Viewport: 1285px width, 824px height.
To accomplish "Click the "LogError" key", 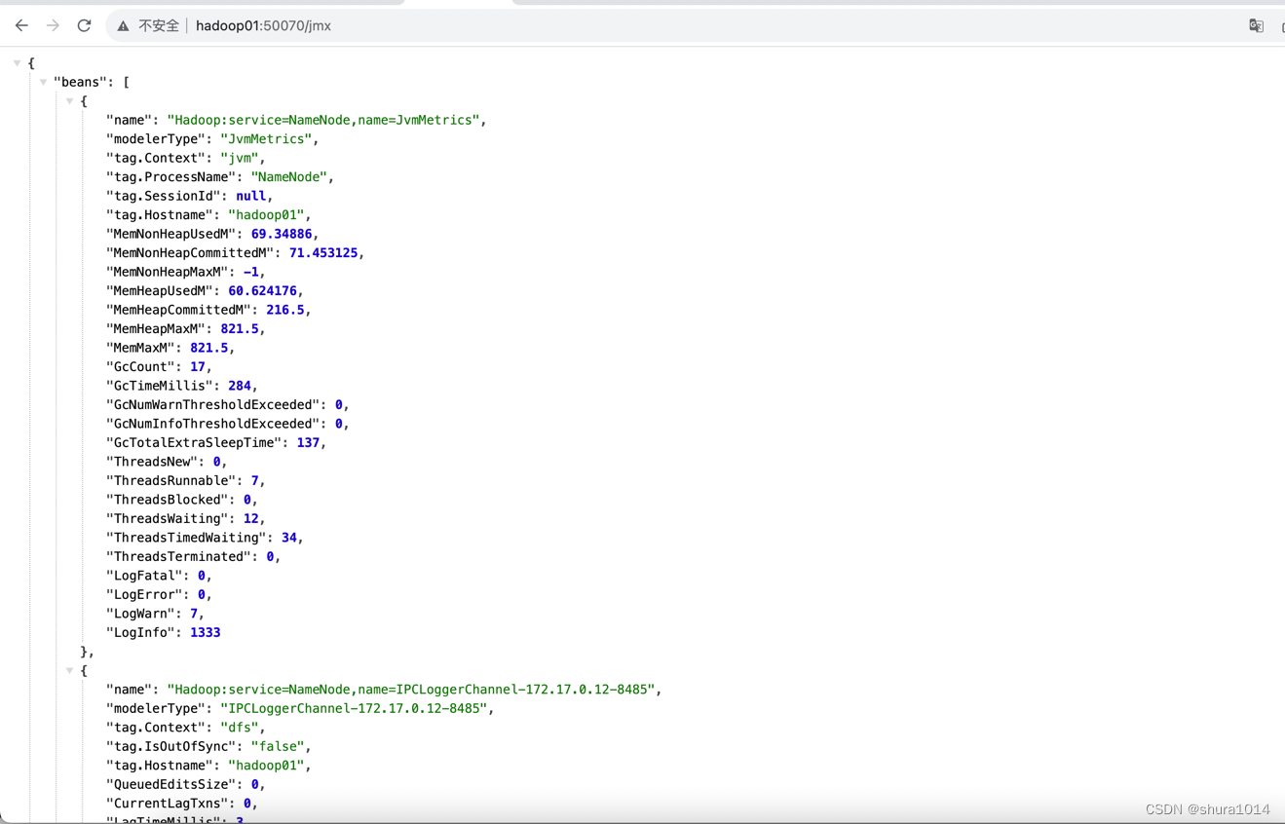I will [x=144, y=595].
